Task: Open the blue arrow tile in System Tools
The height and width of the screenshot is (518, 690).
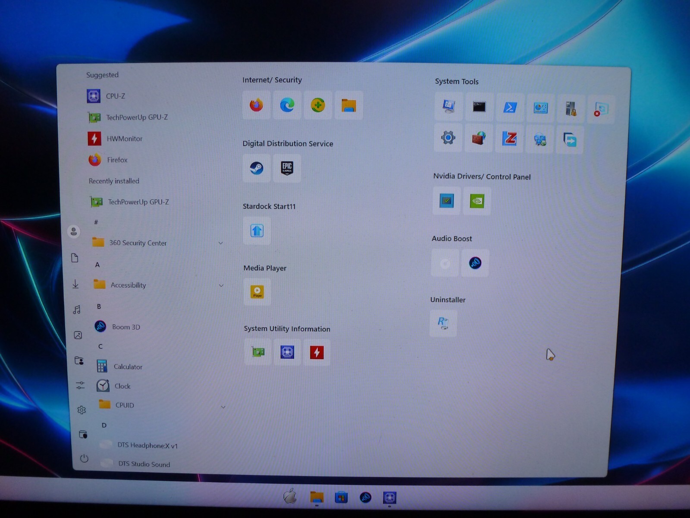Action: tap(570, 140)
